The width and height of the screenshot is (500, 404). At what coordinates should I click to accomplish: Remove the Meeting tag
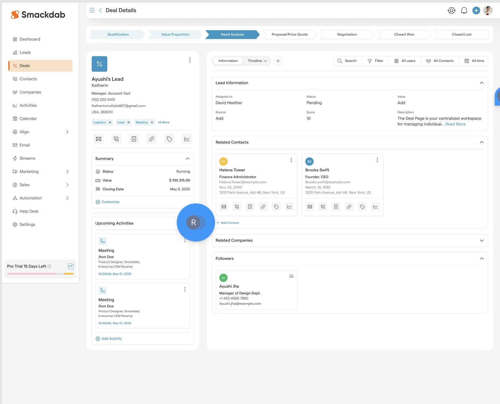pyautogui.click(x=152, y=122)
